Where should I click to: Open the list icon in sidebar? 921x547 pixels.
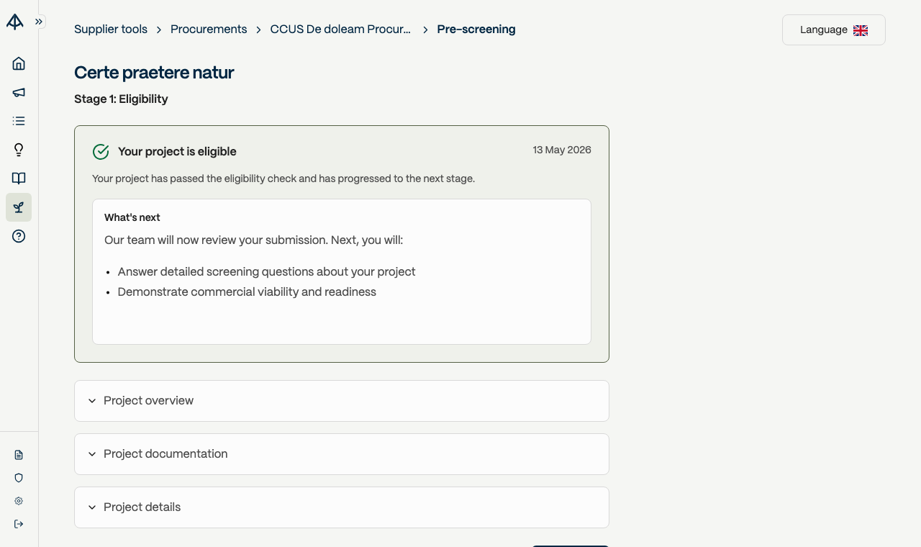click(19, 121)
